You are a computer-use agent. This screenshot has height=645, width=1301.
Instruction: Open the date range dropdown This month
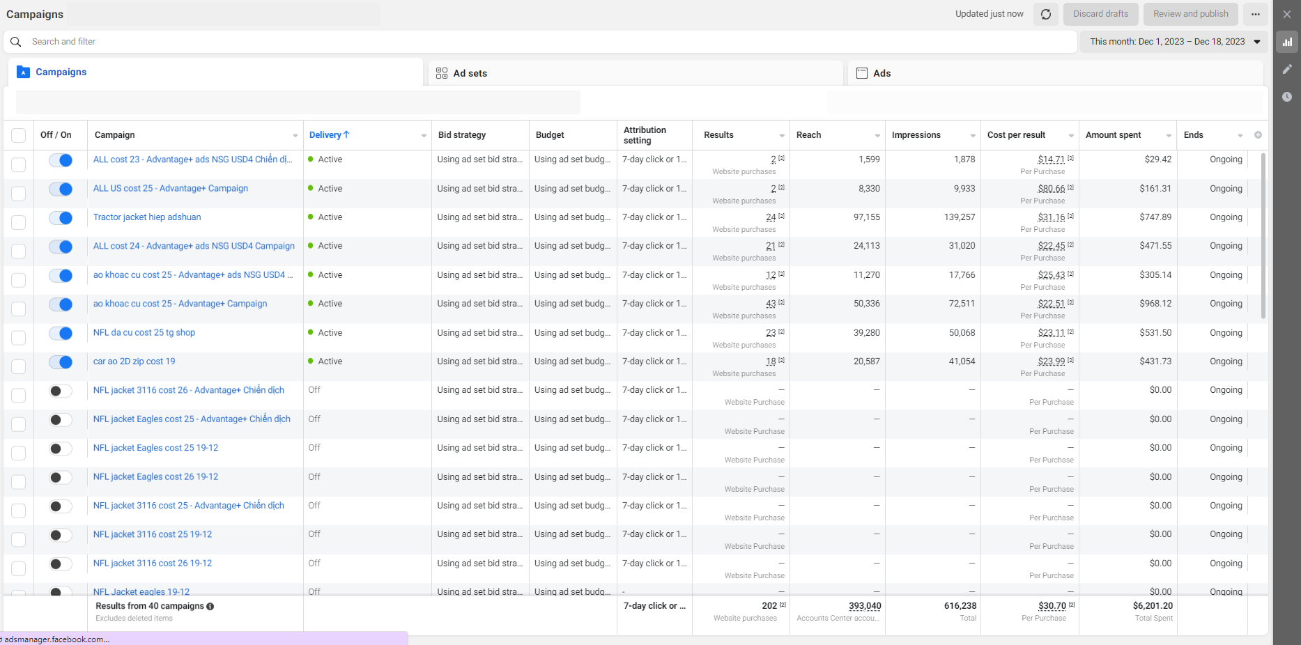pyautogui.click(x=1175, y=42)
